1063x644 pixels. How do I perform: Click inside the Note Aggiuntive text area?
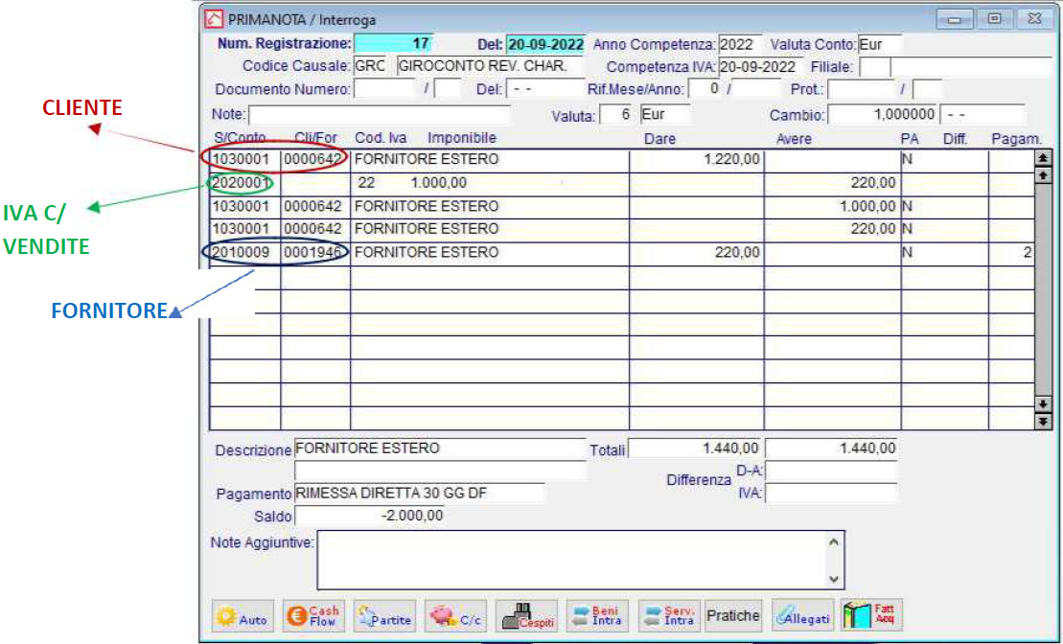(571, 560)
